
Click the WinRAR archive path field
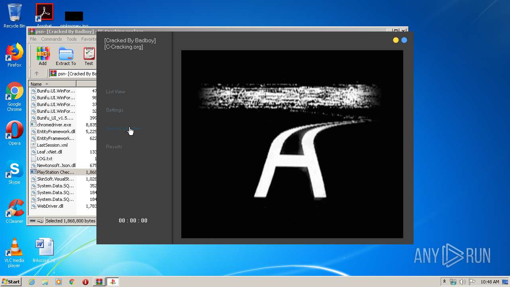[73, 73]
